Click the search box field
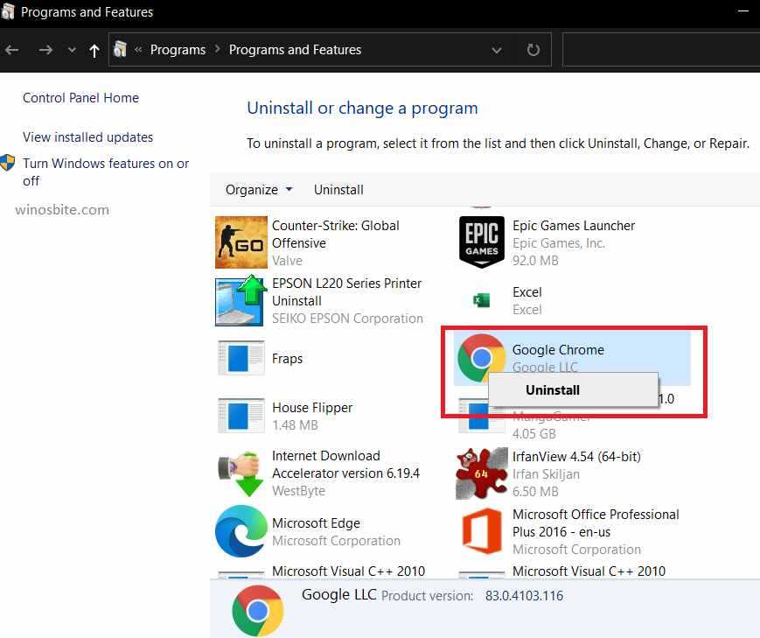 click(x=660, y=50)
